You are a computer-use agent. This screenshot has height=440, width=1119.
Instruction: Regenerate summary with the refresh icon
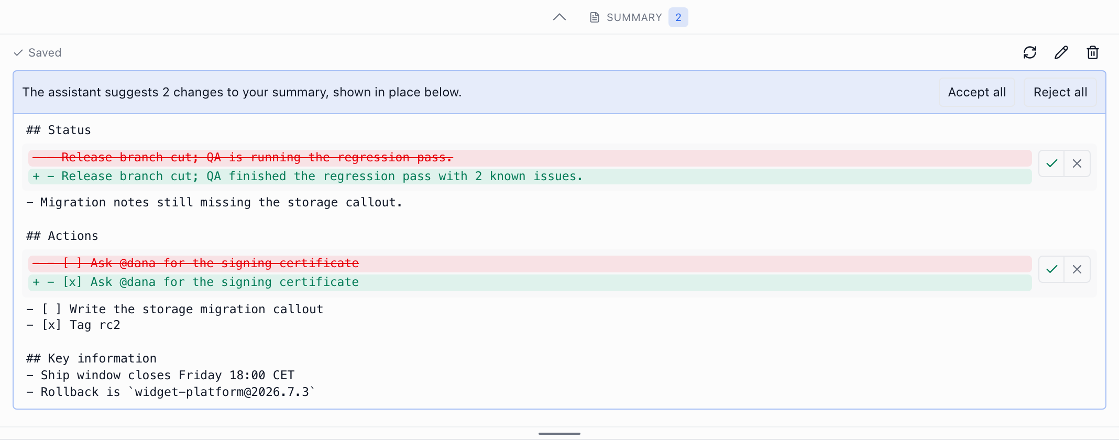1029,52
